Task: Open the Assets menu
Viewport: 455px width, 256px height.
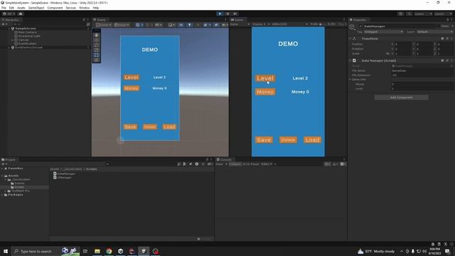Action: (21, 8)
